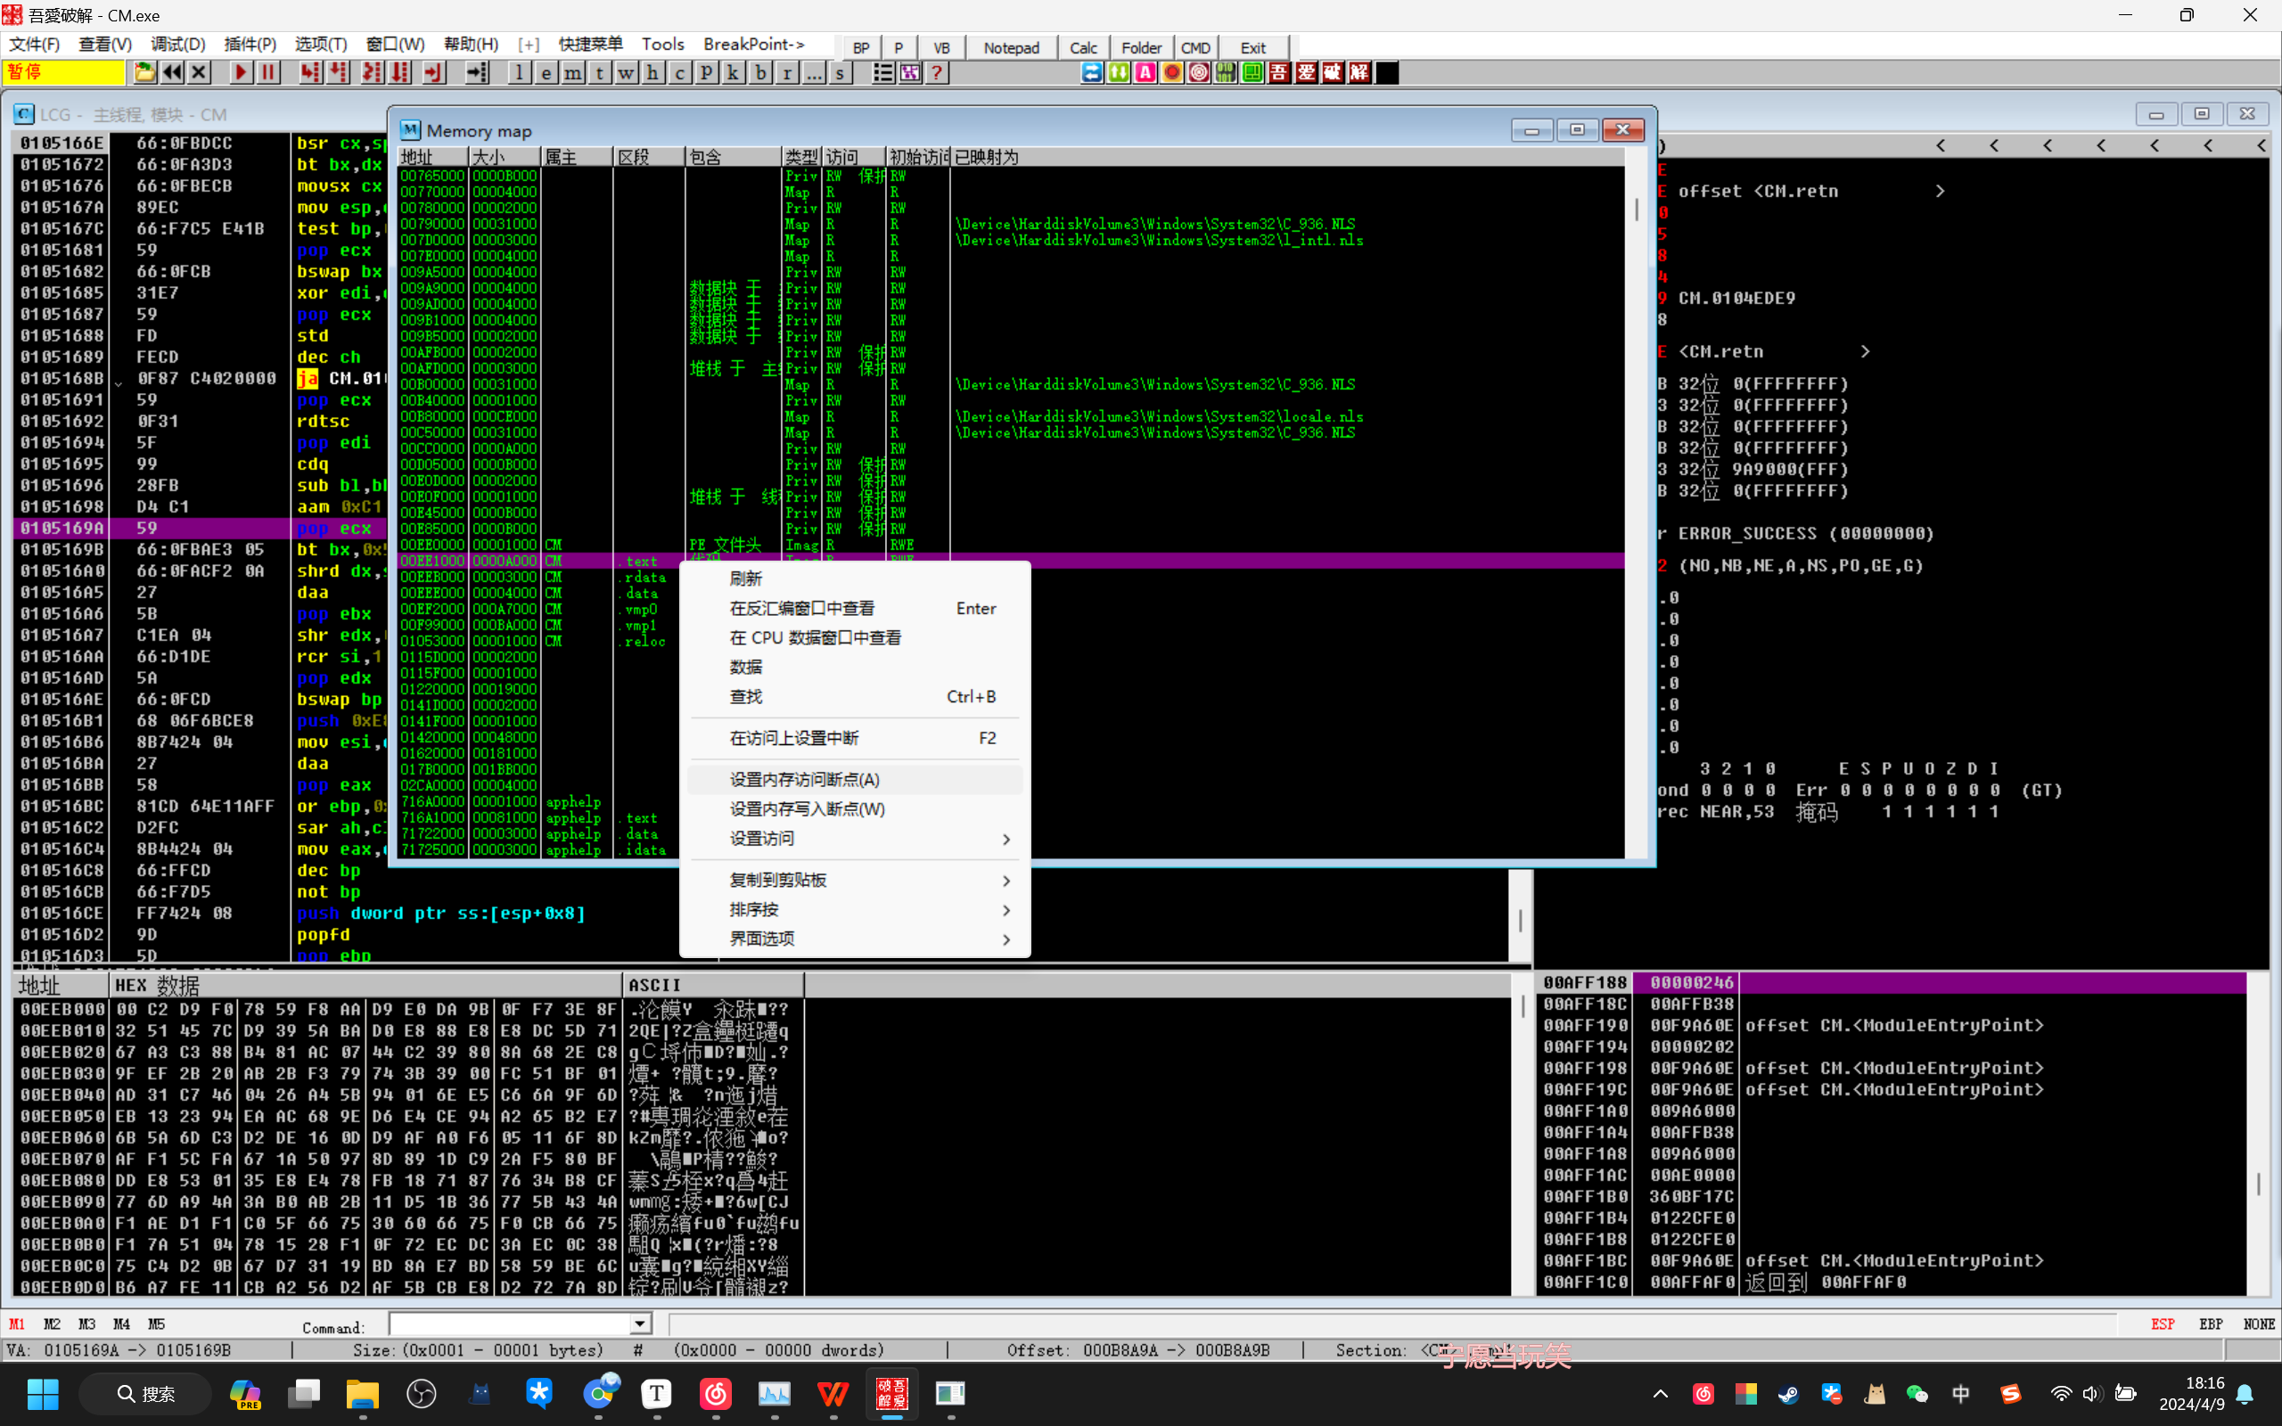Choose 刷新 in the context menu
This screenshot has width=2282, height=1426.
point(854,578)
